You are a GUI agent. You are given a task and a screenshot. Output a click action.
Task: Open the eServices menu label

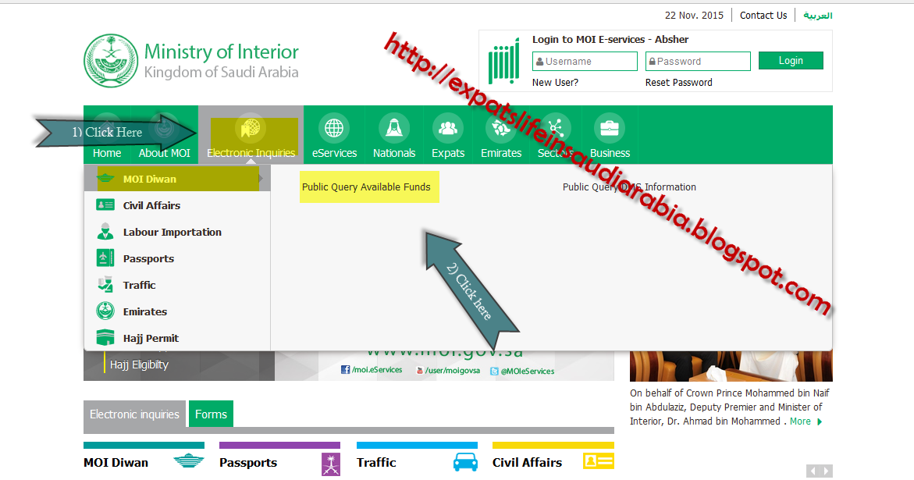(334, 153)
